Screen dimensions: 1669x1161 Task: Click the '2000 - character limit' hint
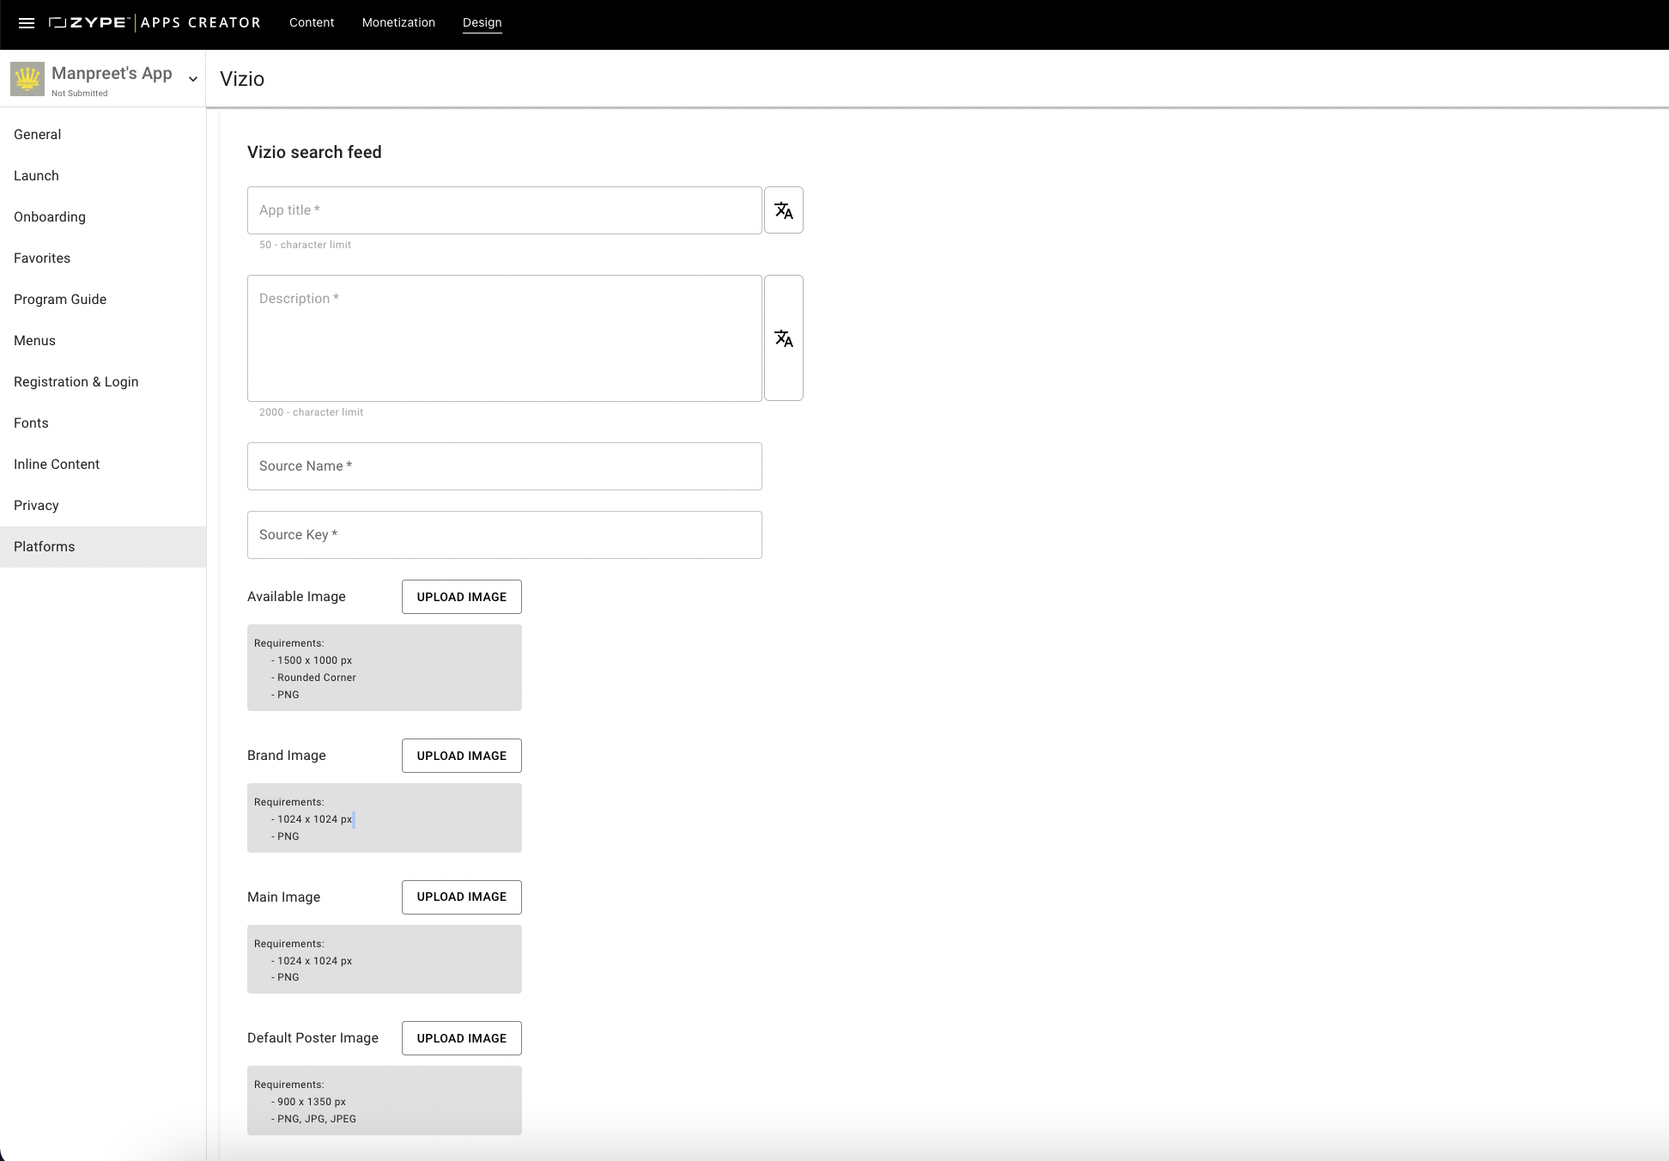(x=311, y=412)
